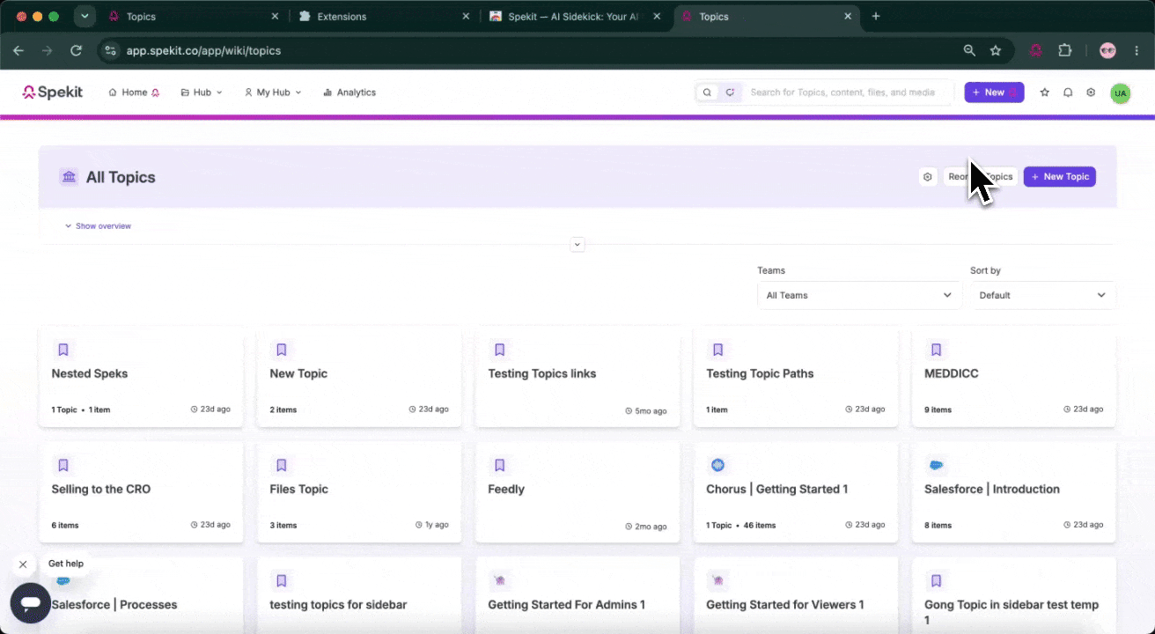Click the browser address bar URL
The image size is (1155, 634).
tap(203, 51)
